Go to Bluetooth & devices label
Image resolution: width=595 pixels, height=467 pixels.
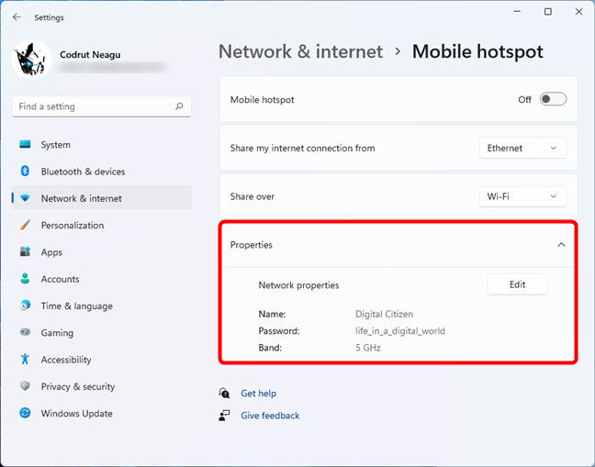tap(84, 172)
